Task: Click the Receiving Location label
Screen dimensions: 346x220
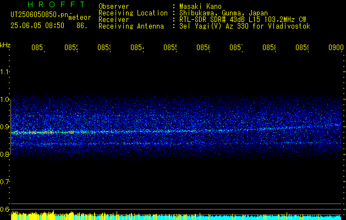Action: 133,13
